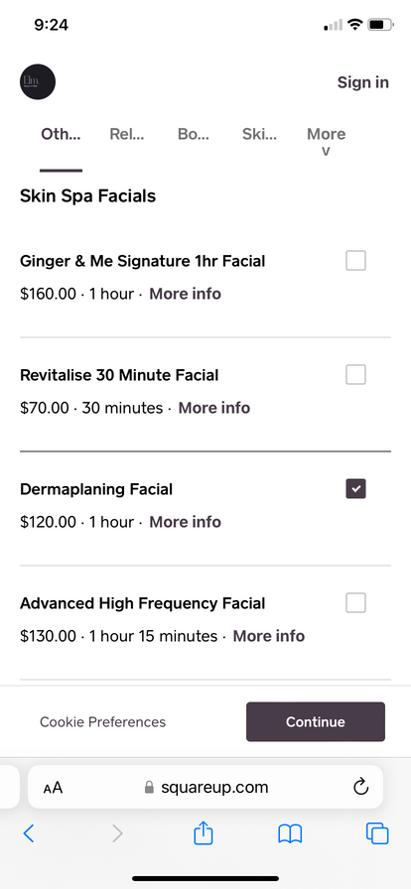Select the Revitalise 30 Minute Facial checkbox
Screen dimensions: 411x889
[x=356, y=375]
